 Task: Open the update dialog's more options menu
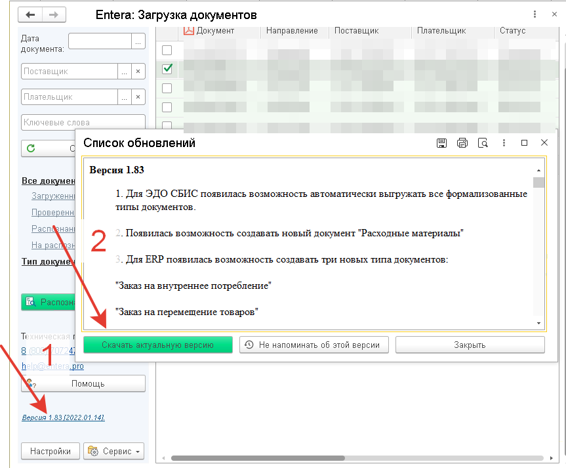(504, 143)
